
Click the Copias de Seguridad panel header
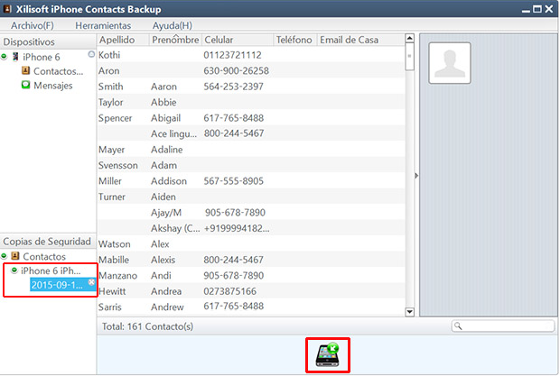pyautogui.click(x=48, y=242)
